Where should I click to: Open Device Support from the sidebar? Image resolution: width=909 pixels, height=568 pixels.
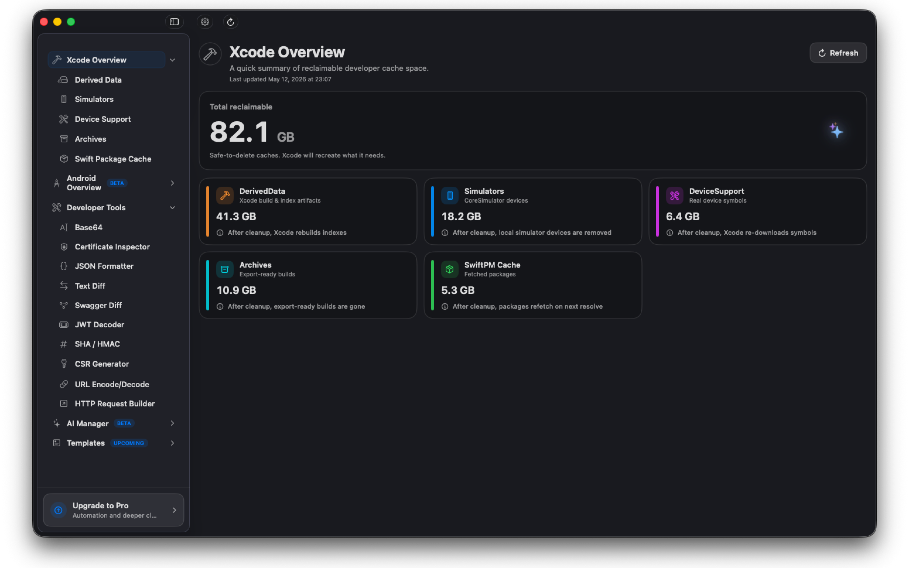103,119
